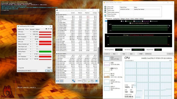Screen dimensions: 177x99
Task: Open NVIDIA GeForce GTX 1660 Ti selector
Action: point(27,71)
